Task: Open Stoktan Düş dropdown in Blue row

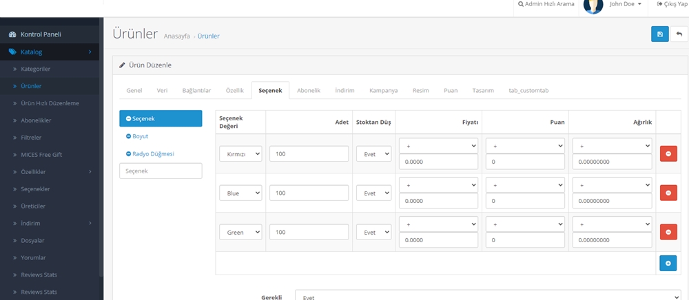Action: coord(373,193)
